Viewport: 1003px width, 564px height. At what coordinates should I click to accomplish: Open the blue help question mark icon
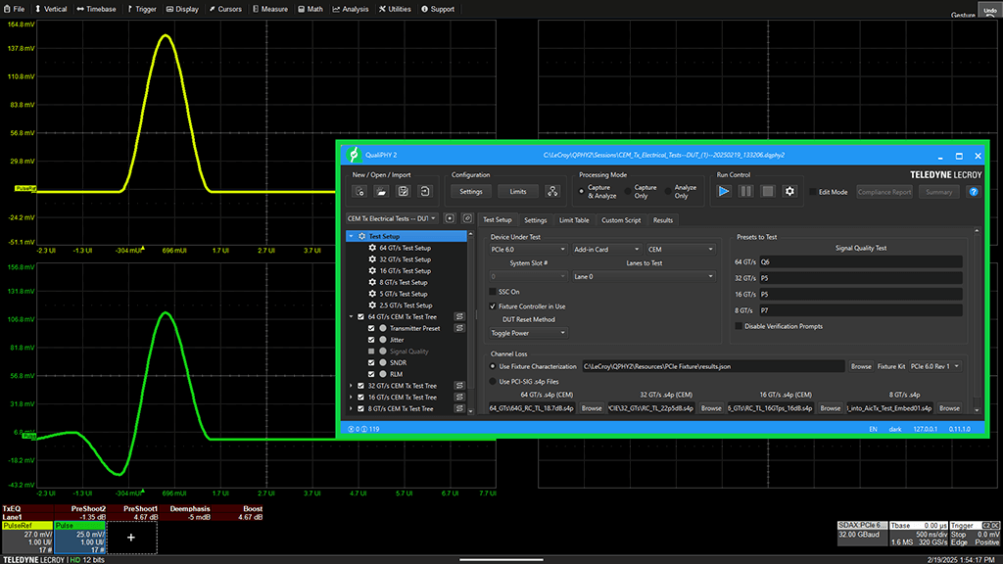974,192
